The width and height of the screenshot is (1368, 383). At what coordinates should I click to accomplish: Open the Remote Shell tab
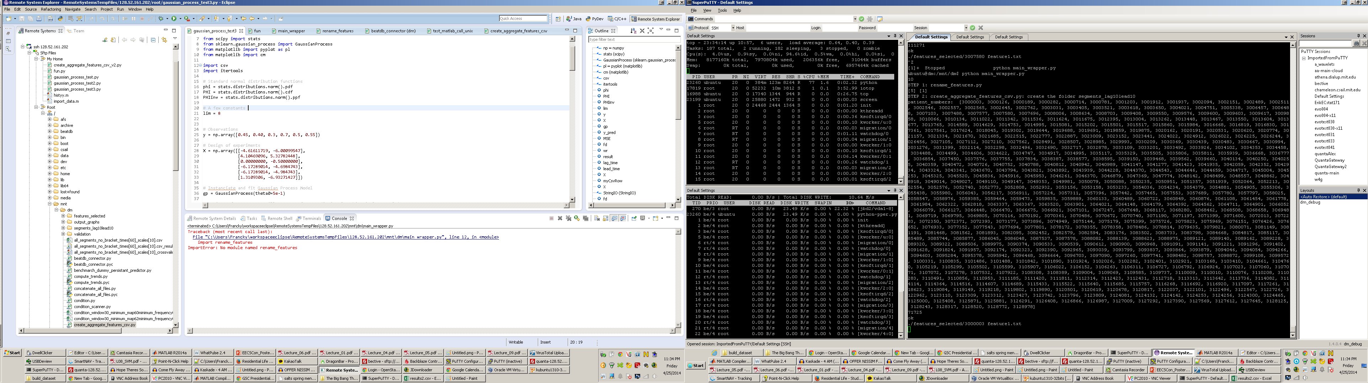tap(277, 218)
